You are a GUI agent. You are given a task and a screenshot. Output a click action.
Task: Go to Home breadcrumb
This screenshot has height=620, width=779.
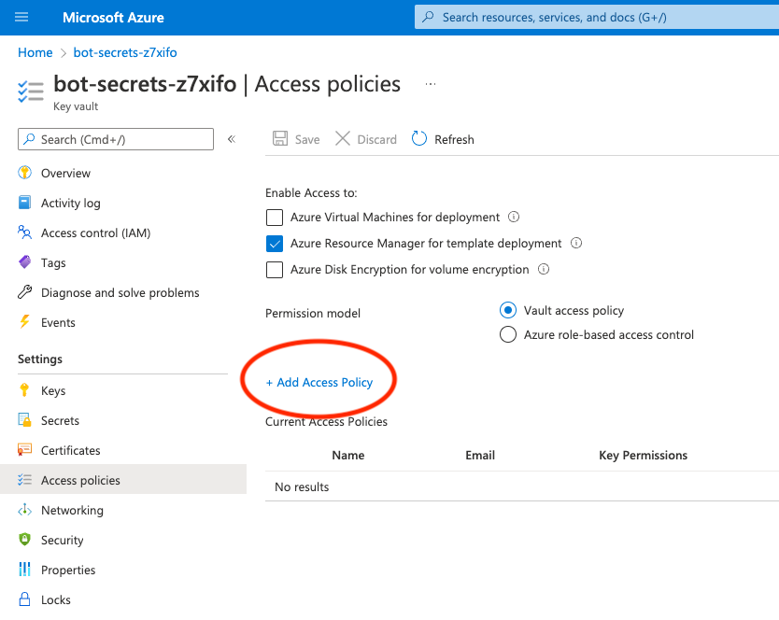tap(35, 52)
